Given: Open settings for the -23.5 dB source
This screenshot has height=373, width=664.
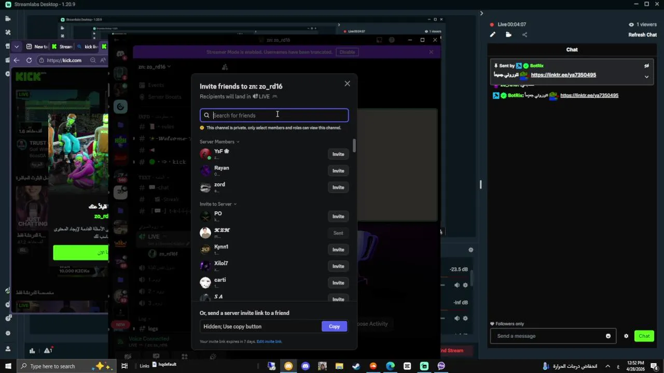Looking at the screenshot, I should [x=465, y=285].
